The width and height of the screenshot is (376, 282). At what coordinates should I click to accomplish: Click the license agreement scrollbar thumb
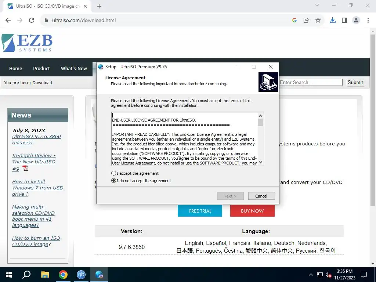(260, 122)
